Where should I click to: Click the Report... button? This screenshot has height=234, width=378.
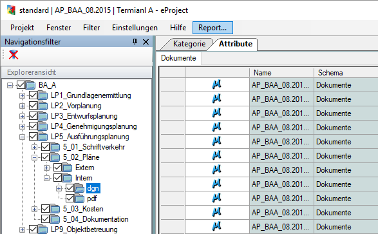click(213, 28)
